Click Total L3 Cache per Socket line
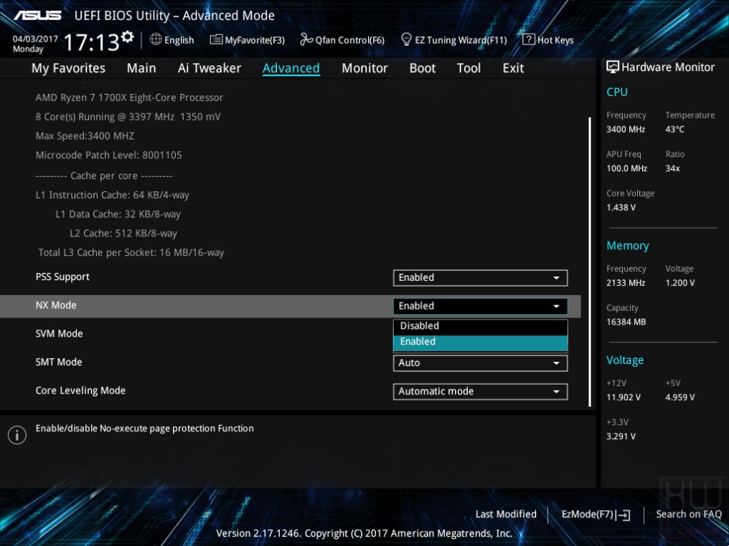 point(131,252)
